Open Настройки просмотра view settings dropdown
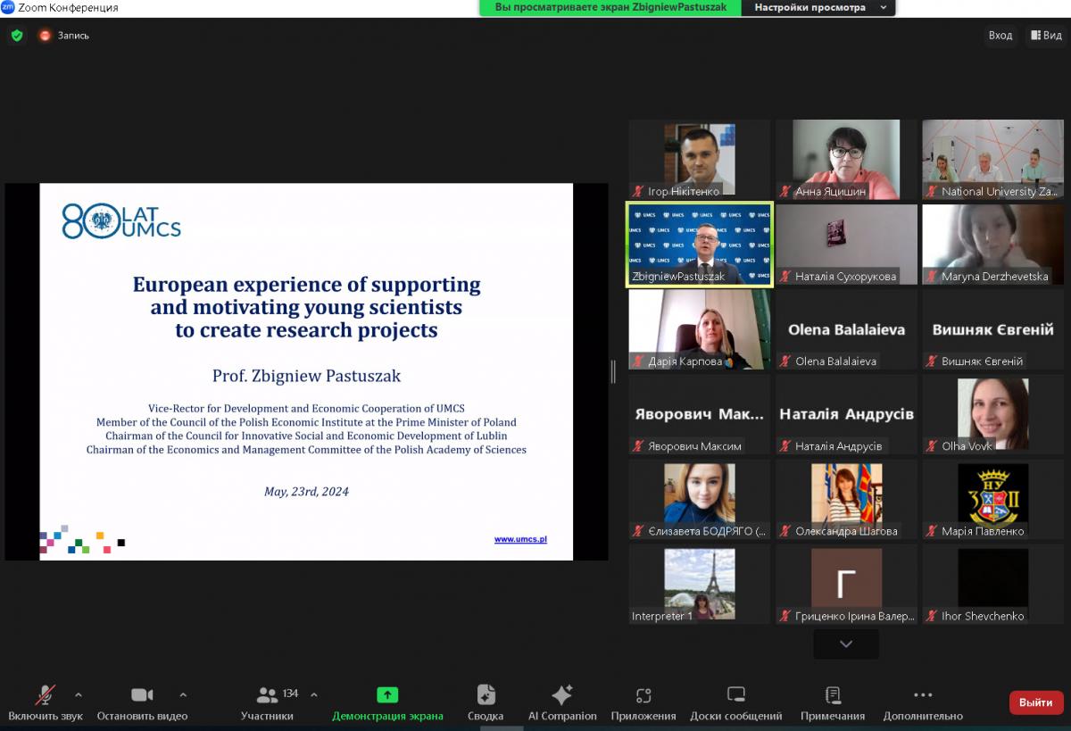 coord(819,8)
